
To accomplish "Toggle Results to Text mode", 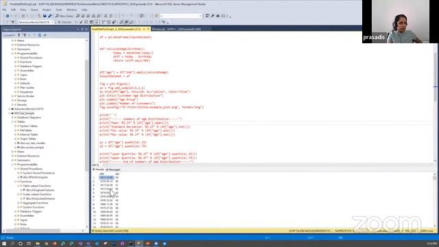I will [x=121, y=22].
